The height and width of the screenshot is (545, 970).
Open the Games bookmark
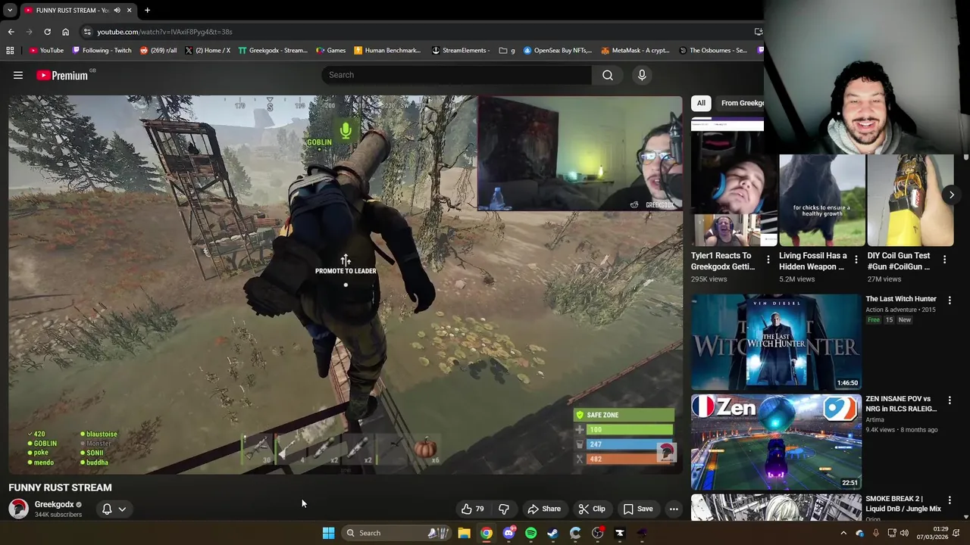(331, 51)
